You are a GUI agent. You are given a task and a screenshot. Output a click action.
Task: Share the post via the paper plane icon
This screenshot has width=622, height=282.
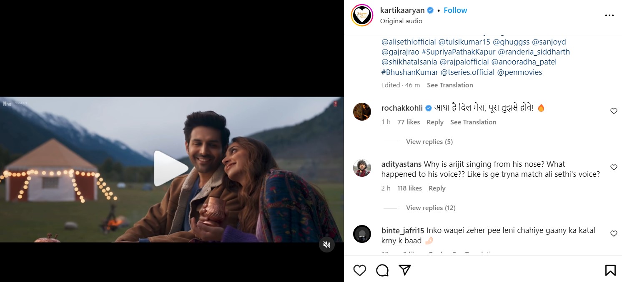(x=405, y=270)
